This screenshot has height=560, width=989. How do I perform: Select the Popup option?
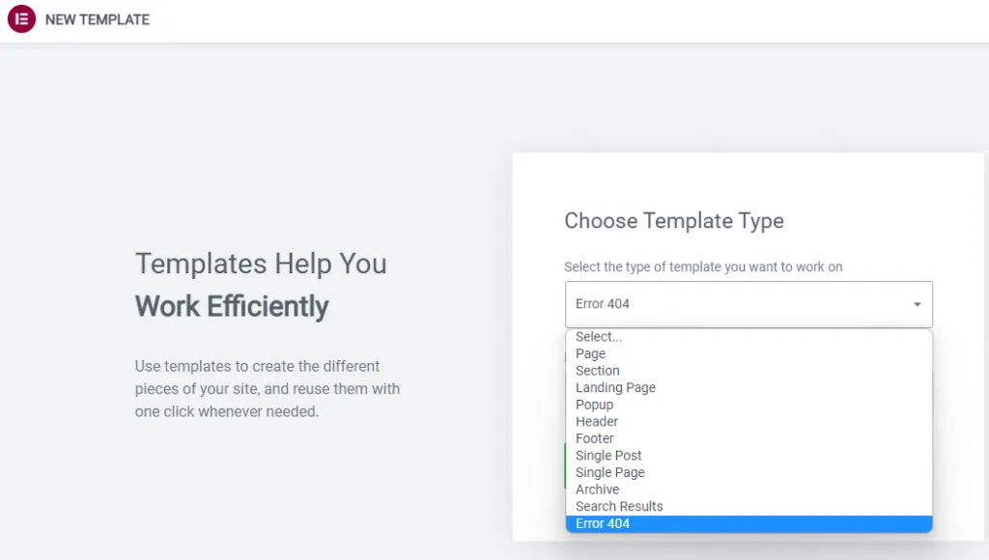click(x=594, y=405)
